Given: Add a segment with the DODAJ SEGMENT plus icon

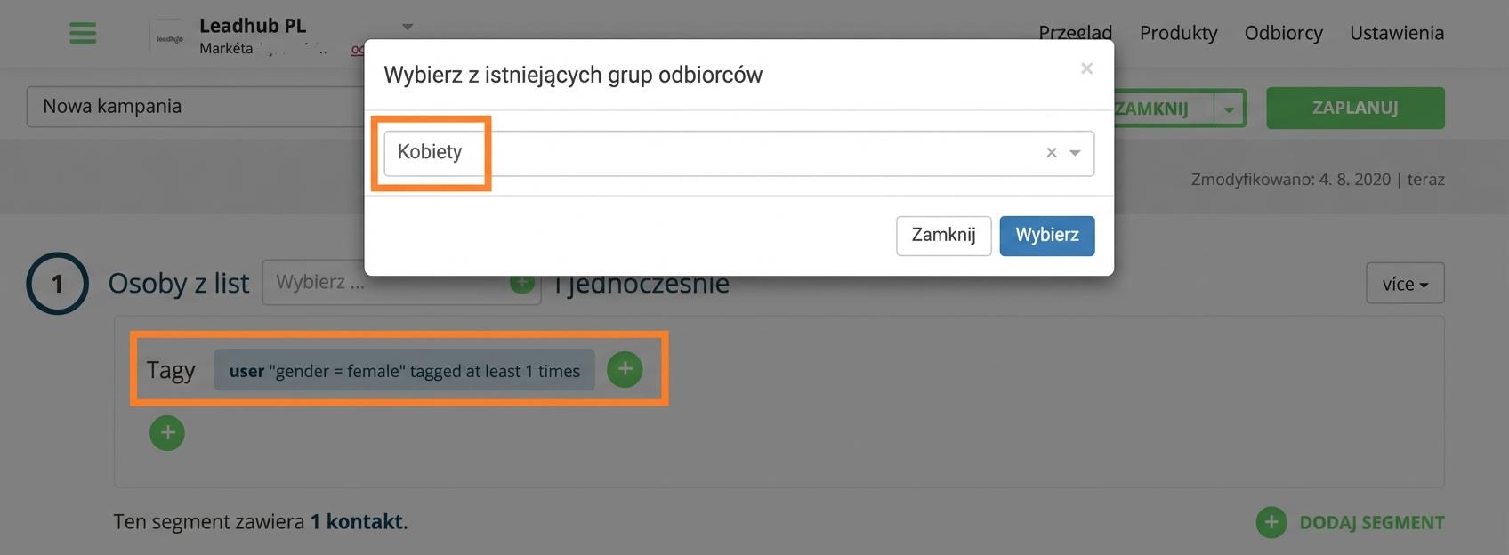Looking at the screenshot, I should point(1271,522).
